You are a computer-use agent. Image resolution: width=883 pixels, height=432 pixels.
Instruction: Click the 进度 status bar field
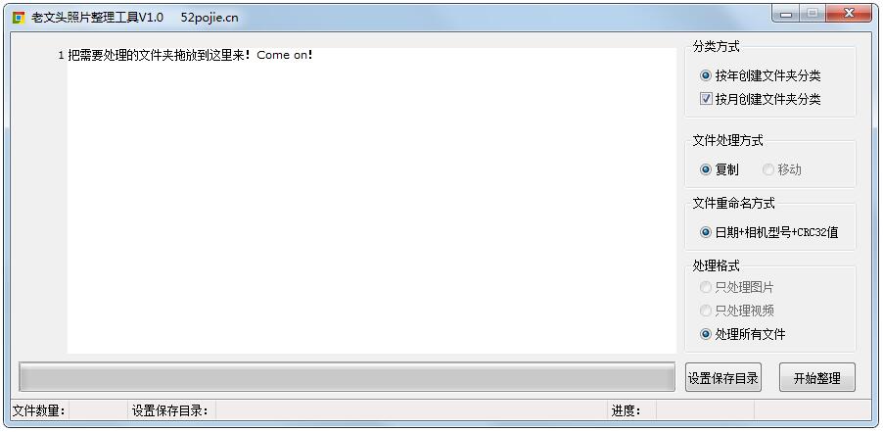pyautogui.click(x=705, y=410)
